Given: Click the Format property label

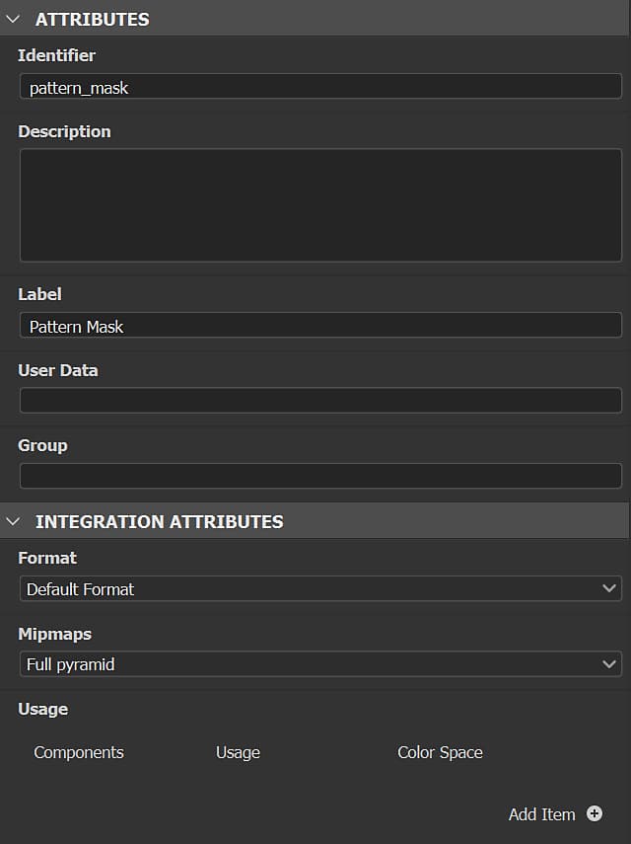Looking at the screenshot, I should (x=47, y=558).
